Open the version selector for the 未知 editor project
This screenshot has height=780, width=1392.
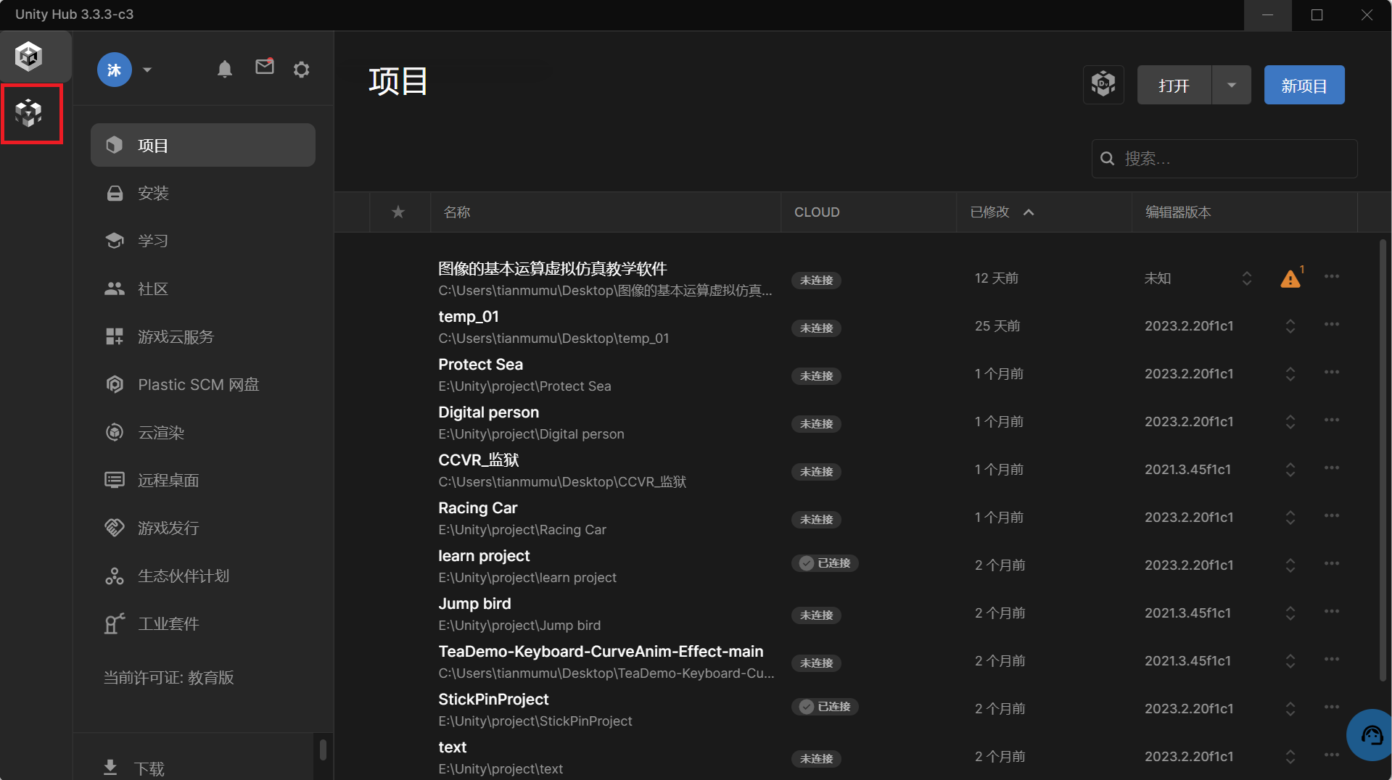(1247, 278)
